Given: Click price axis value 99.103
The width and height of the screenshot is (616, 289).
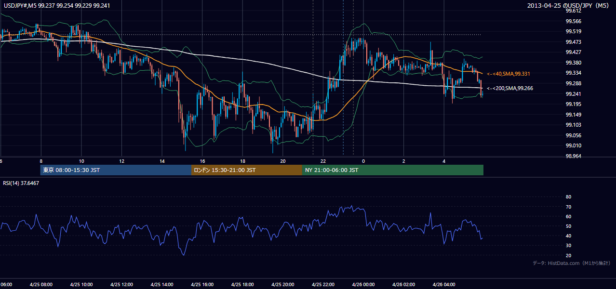Looking at the screenshot, I should click(x=573, y=125).
